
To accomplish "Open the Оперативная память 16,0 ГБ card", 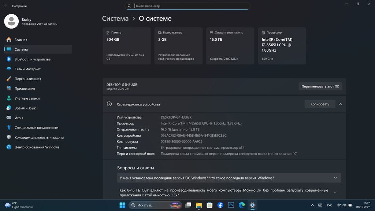I will coord(230,46).
